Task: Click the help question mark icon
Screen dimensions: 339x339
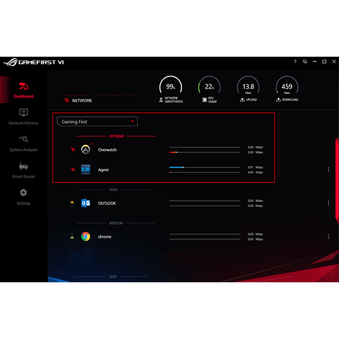Action: tap(295, 61)
